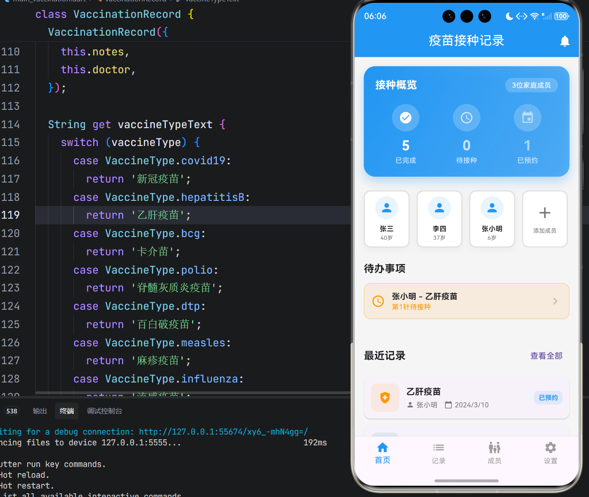Tap 接种概览 overview title
The width and height of the screenshot is (589, 497).
tap(396, 85)
